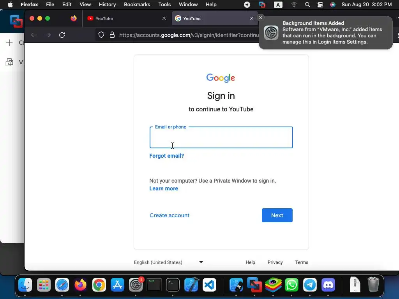Open the Background Items Added notification
399x299 pixels.
pos(325,33)
